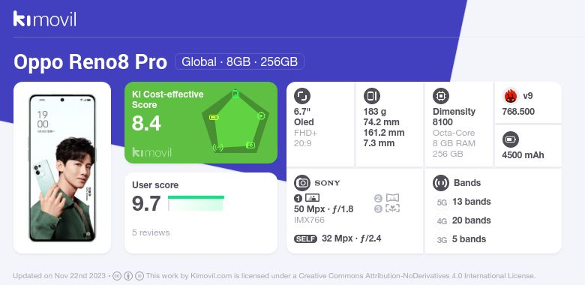Click the Ki Cost-effective Score 8.4 card
Screen dimensions: 585x285
(x=201, y=123)
